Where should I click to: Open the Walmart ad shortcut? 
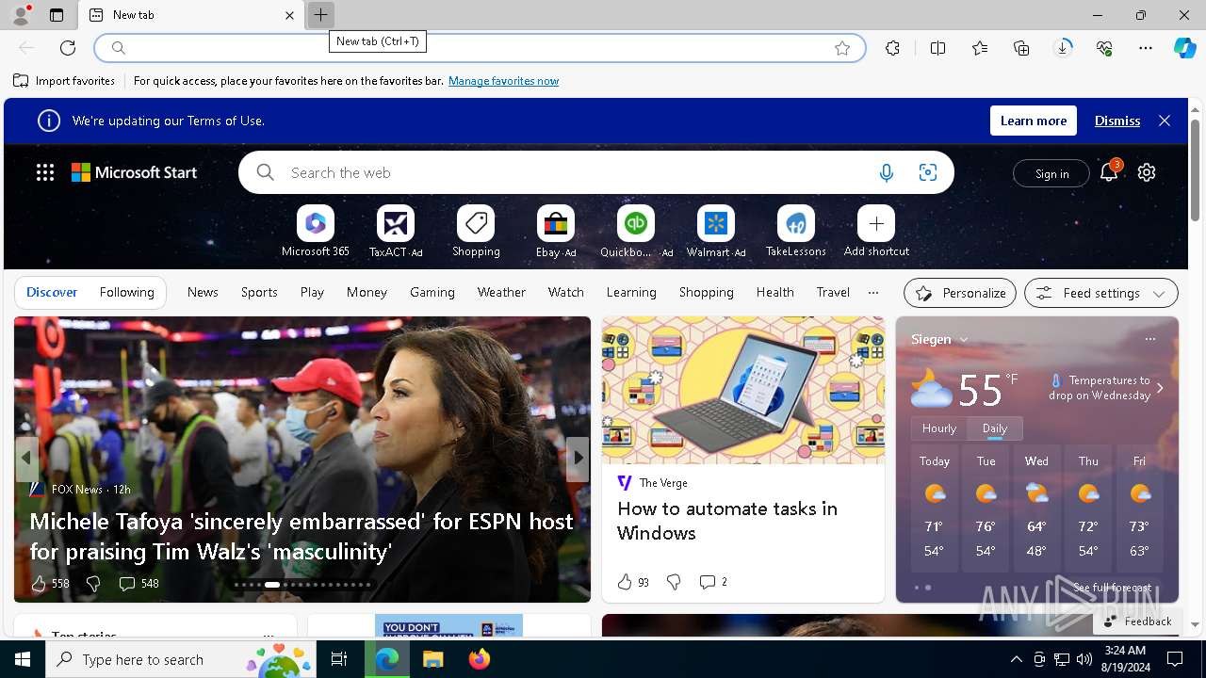(x=716, y=232)
